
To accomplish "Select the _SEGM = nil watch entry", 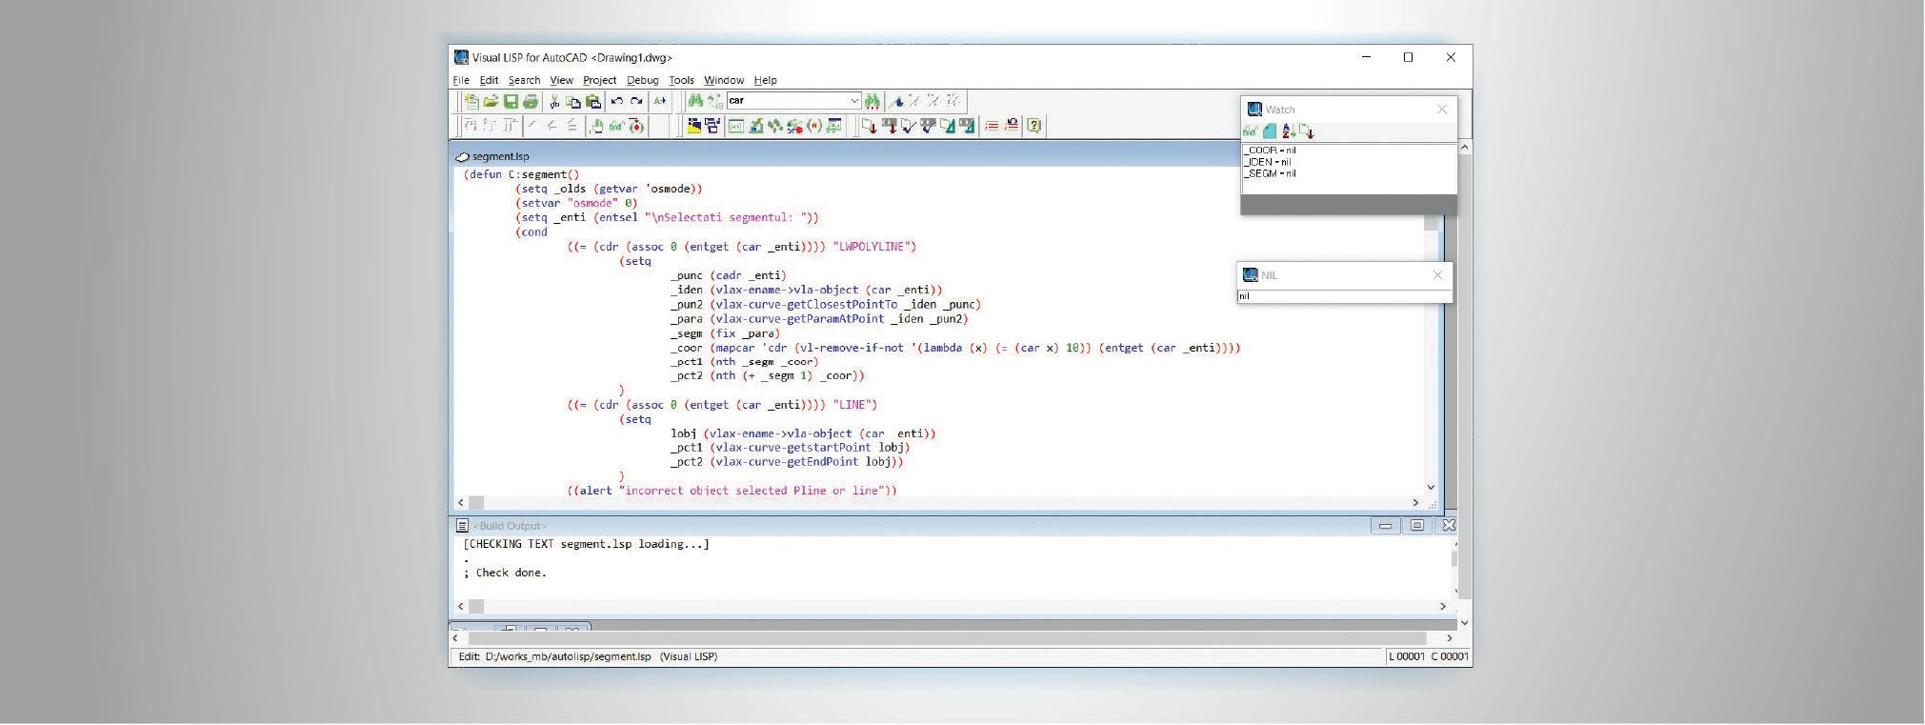I will coord(1270,173).
